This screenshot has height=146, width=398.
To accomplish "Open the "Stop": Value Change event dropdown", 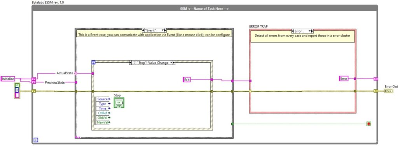I will tap(171, 62).
